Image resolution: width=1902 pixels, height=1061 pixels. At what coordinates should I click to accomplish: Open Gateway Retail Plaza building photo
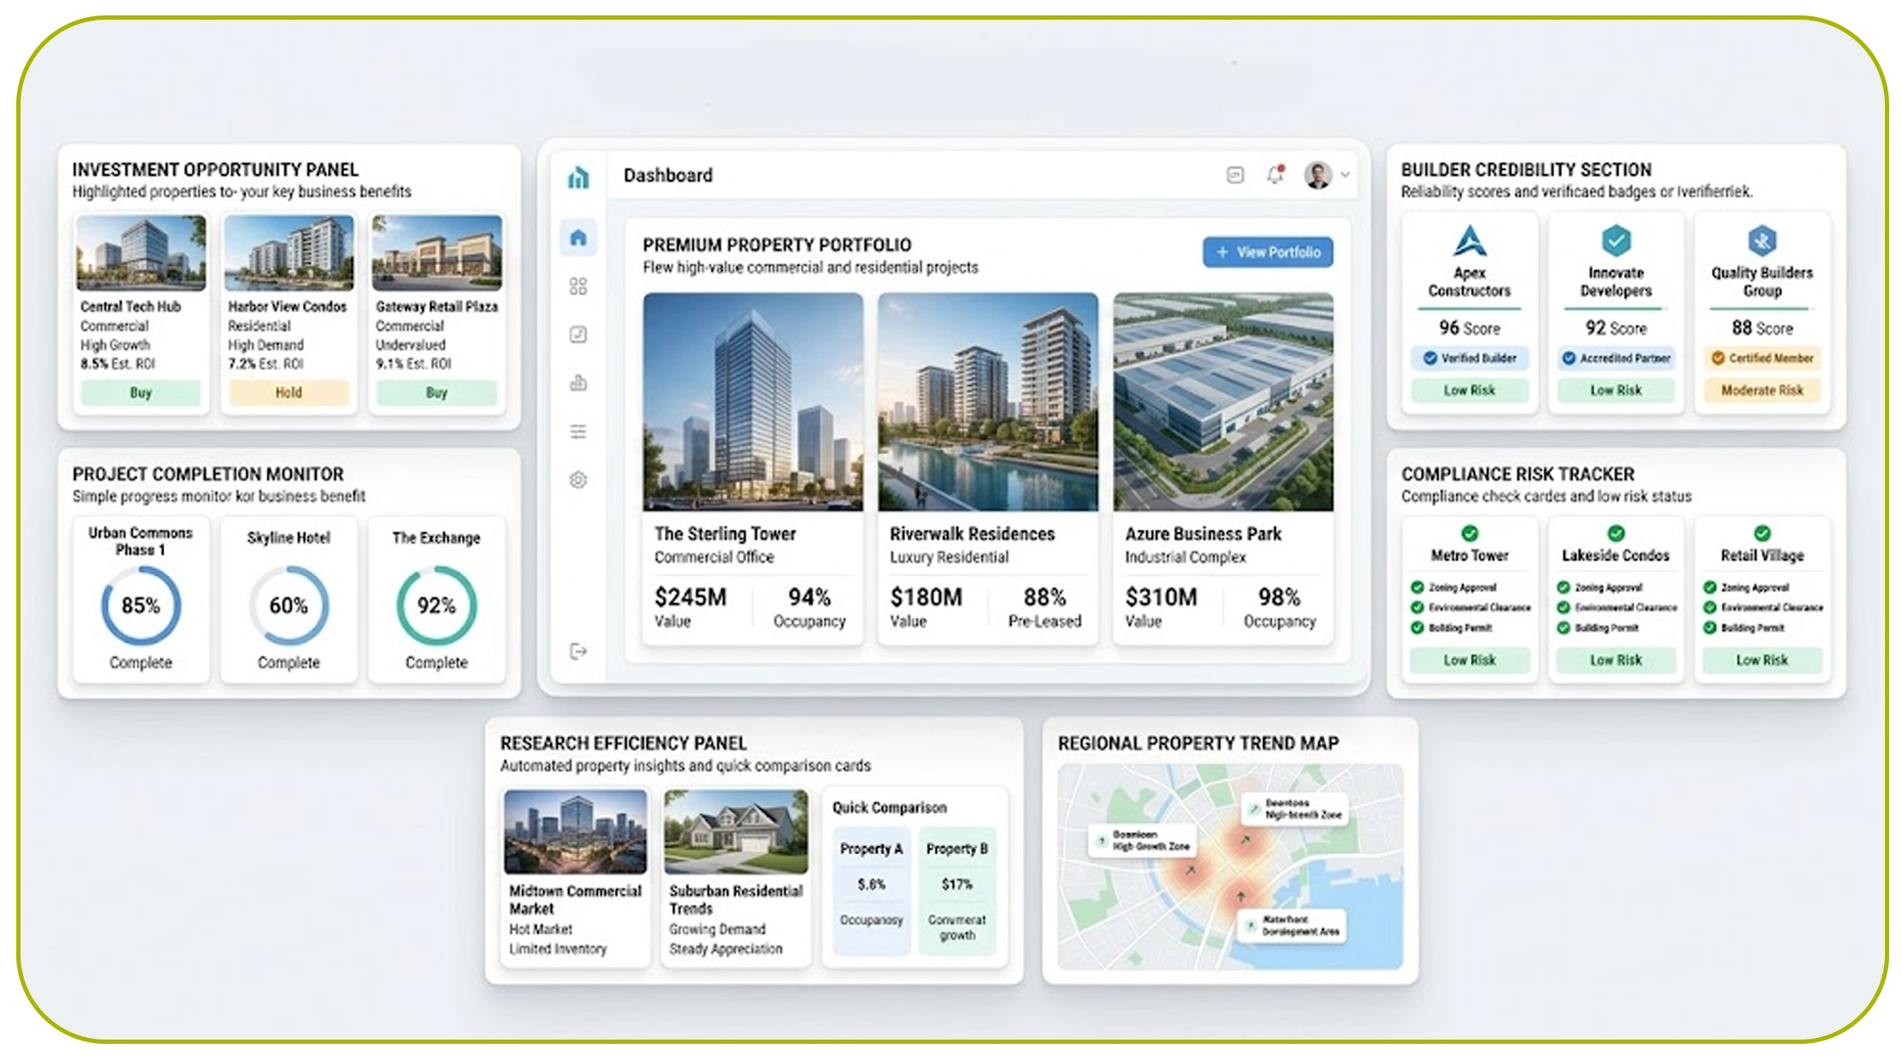coord(436,253)
